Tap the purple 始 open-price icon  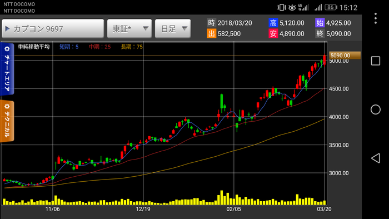pyautogui.click(x=320, y=23)
